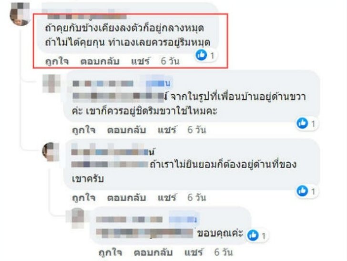Click ถูกใจ under the highlighted top comment
The image size is (347, 261).
[x=57, y=61]
